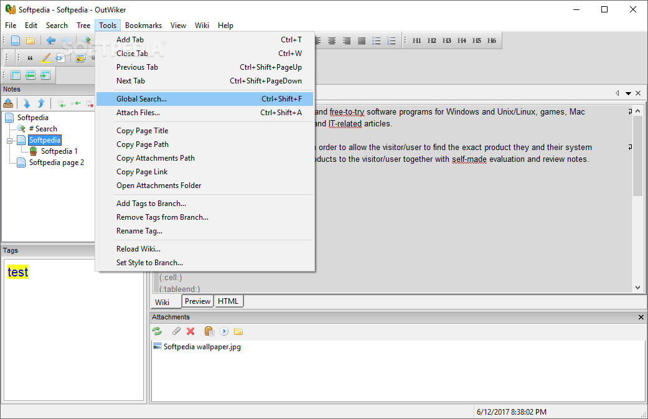Apply Heading 4 style (H4)
This screenshot has height=419, width=648.
462,40
